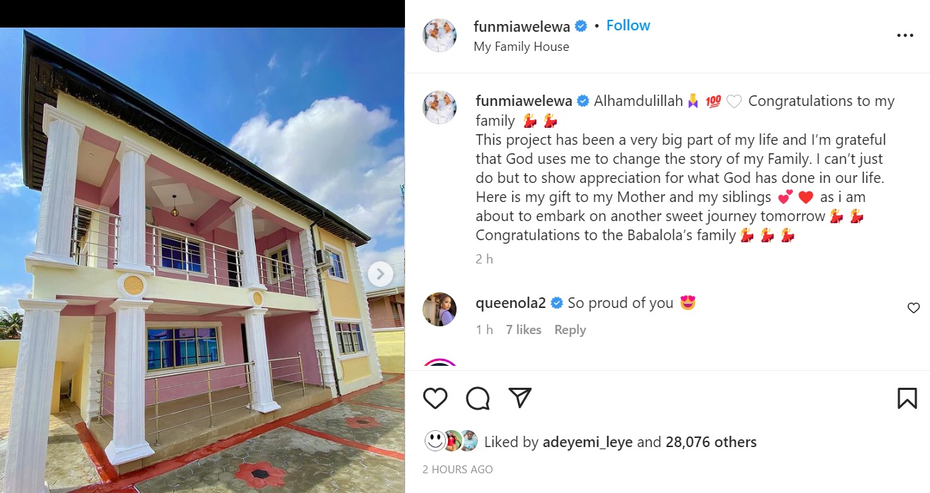Click funmiawelewa username in caption

pyautogui.click(x=524, y=101)
